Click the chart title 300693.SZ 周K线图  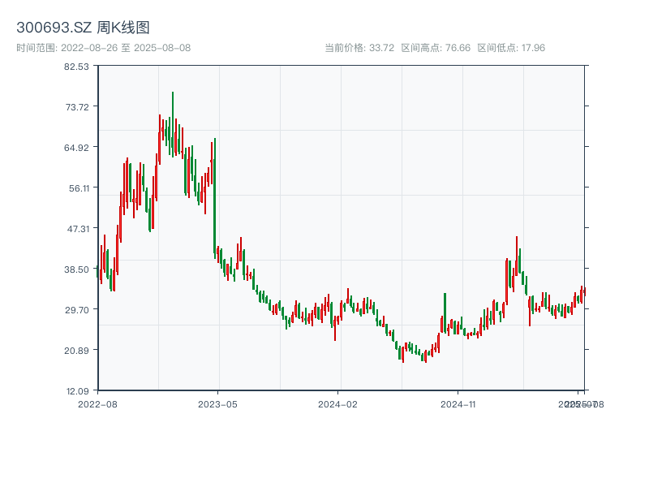[x=83, y=28]
